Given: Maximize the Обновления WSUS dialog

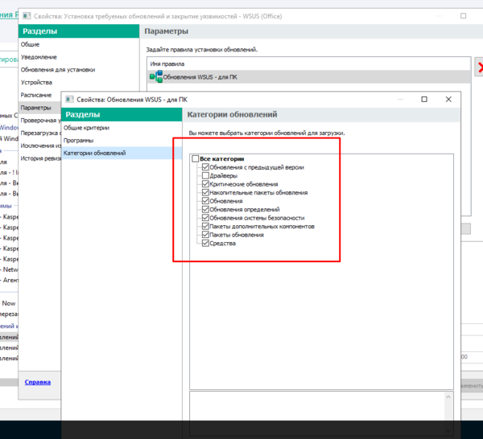Looking at the screenshot, I should tap(424, 99).
